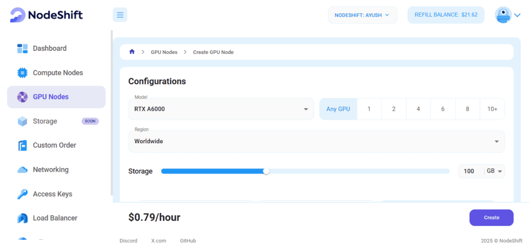This screenshot has width=529, height=248.
Task: Click the Configurations heading
Action: tap(157, 81)
